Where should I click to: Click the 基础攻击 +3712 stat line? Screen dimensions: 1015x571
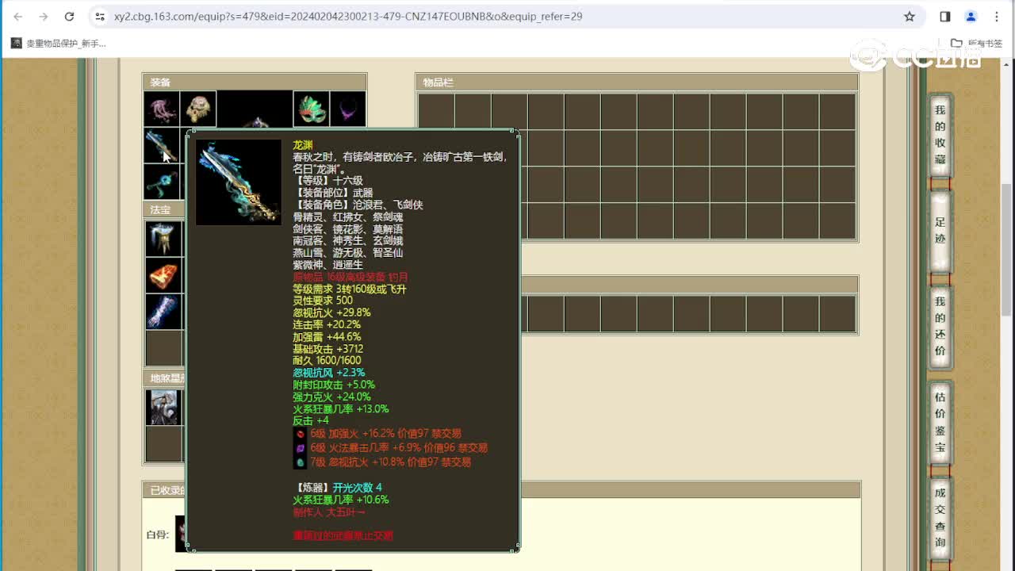coord(328,349)
